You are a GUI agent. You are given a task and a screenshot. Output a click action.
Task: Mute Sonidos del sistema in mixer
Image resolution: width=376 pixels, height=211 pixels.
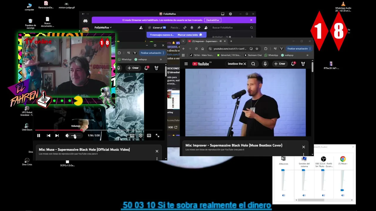pyautogui.click(x=304, y=195)
